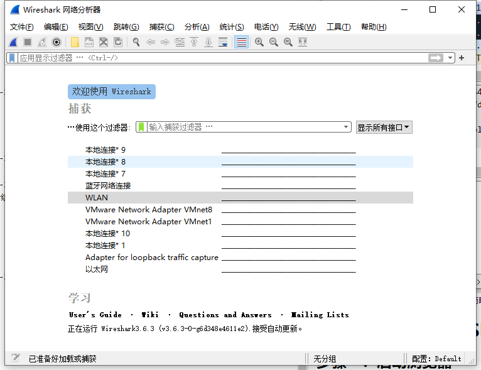Click the display filter bookmark icon
Viewport: 481px width, 370px height.
12,58
